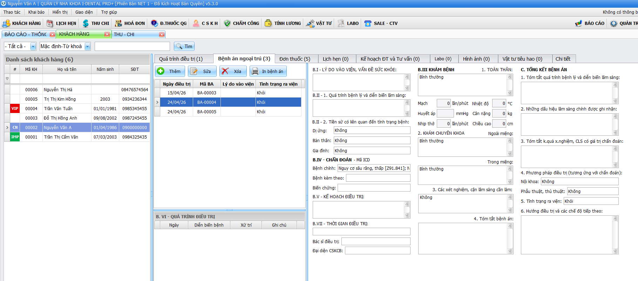Viewport: 638px width, 281px height.
Task: Click the Nhiệt độ temperature field
Action: tap(499, 103)
